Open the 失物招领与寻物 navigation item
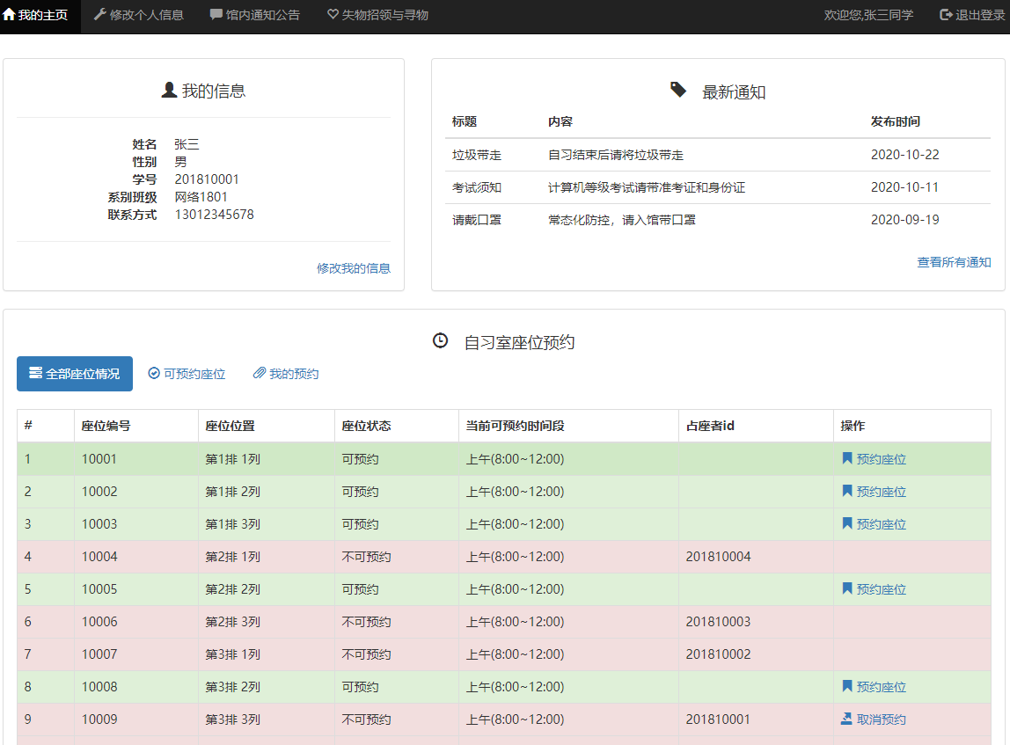1010x745 pixels. [377, 16]
